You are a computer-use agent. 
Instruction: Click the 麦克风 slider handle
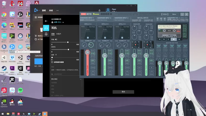[x=68, y=49]
